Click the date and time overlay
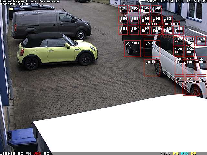This screenshot has height=155, width=207. pyautogui.click(x=177, y=1)
